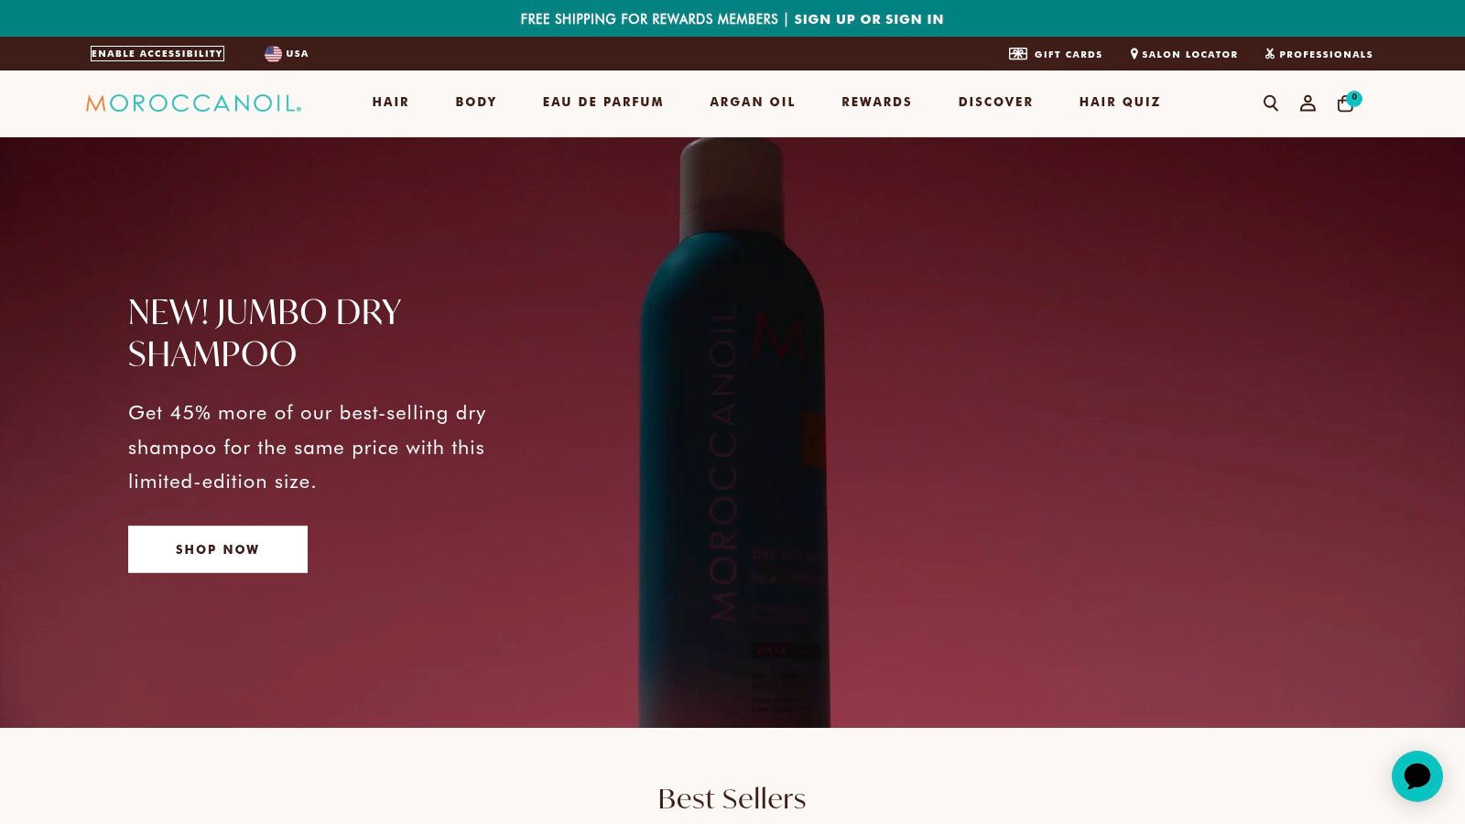Image resolution: width=1465 pixels, height=824 pixels.
Task: Expand the Discover menu
Action: (995, 102)
